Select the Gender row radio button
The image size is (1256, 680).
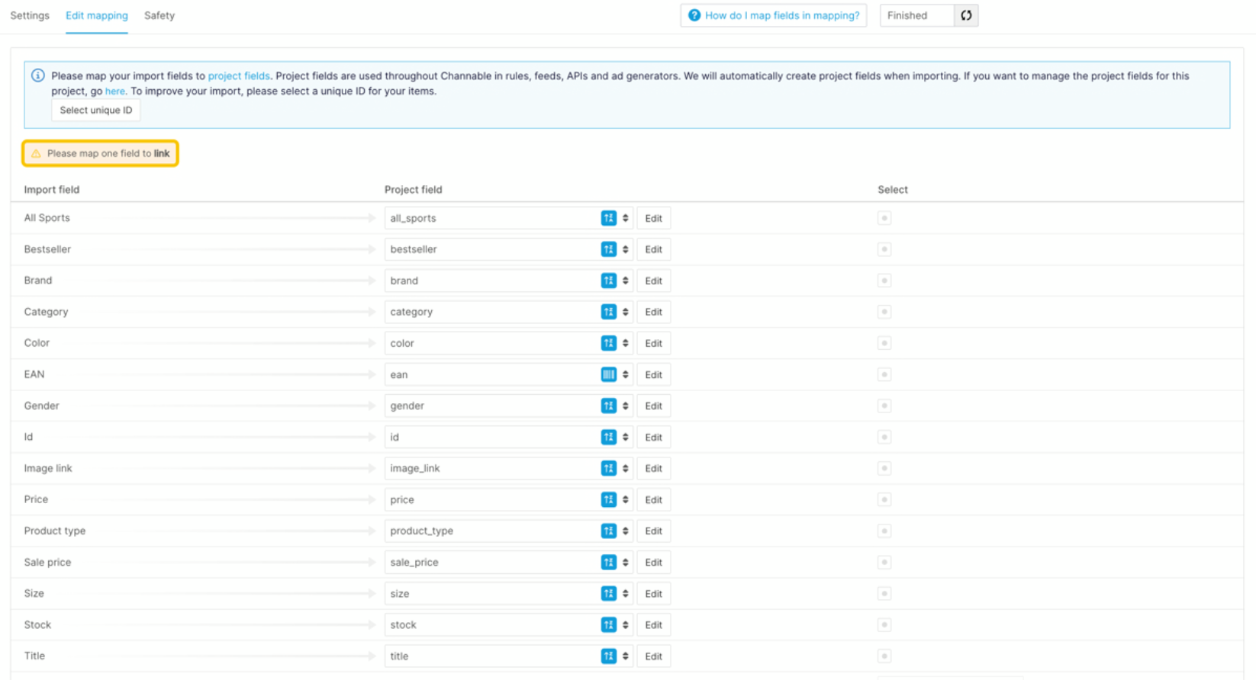click(884, 406)
